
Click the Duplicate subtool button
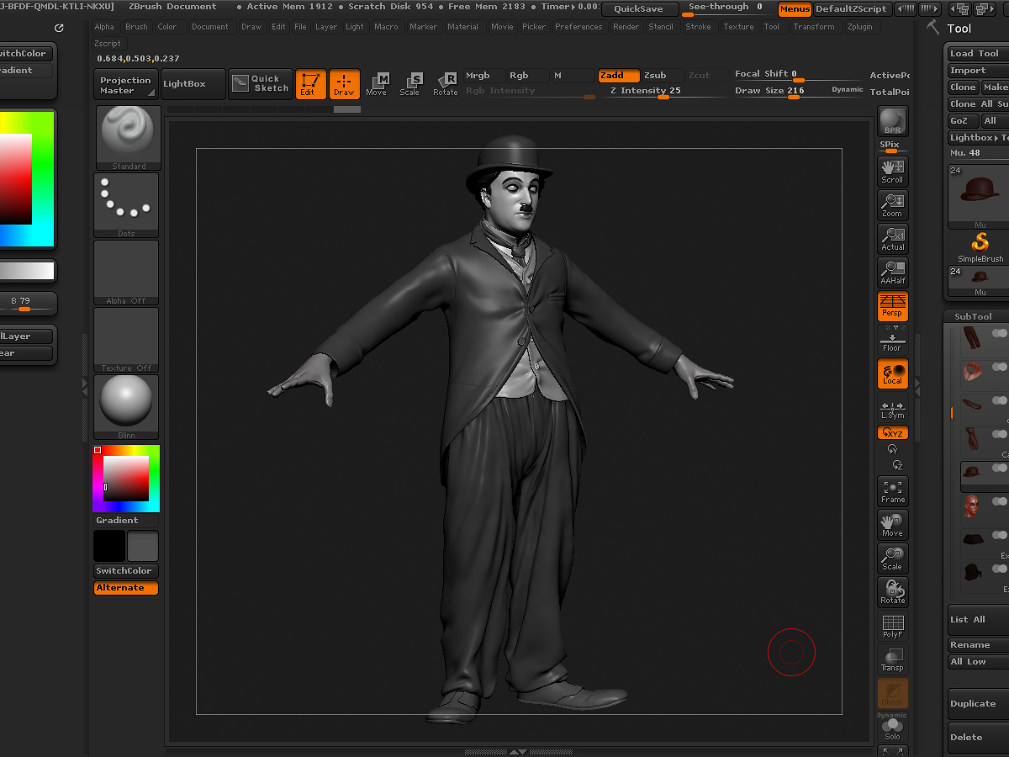point(978,703)
